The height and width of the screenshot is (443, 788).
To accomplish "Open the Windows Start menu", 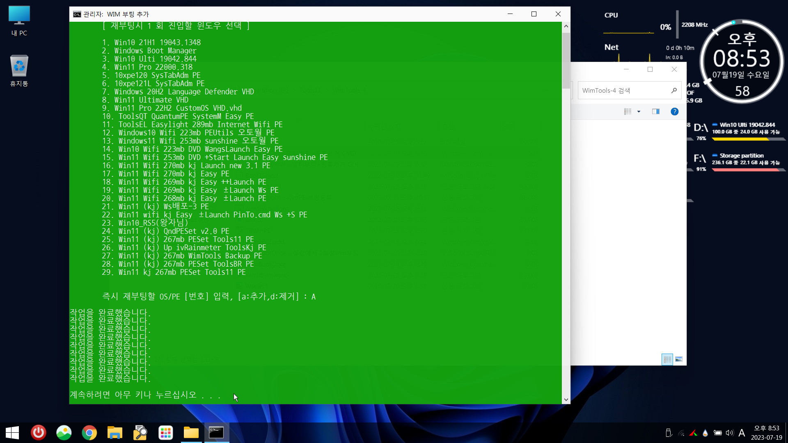I will tap(12, 433).
